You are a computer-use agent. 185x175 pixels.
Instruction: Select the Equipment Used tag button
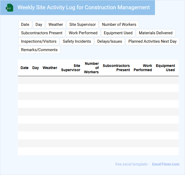click(x=118, y=33)
